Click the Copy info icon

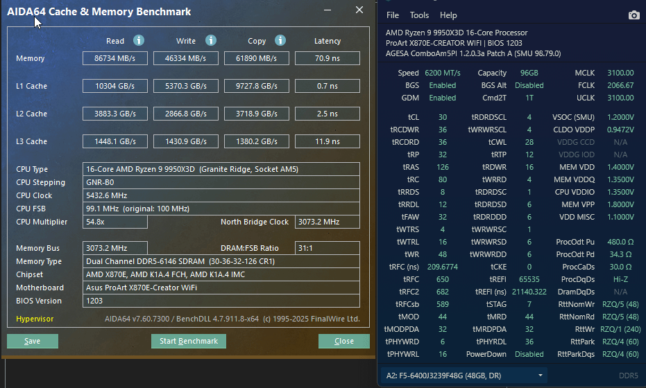tap(280, 40)
